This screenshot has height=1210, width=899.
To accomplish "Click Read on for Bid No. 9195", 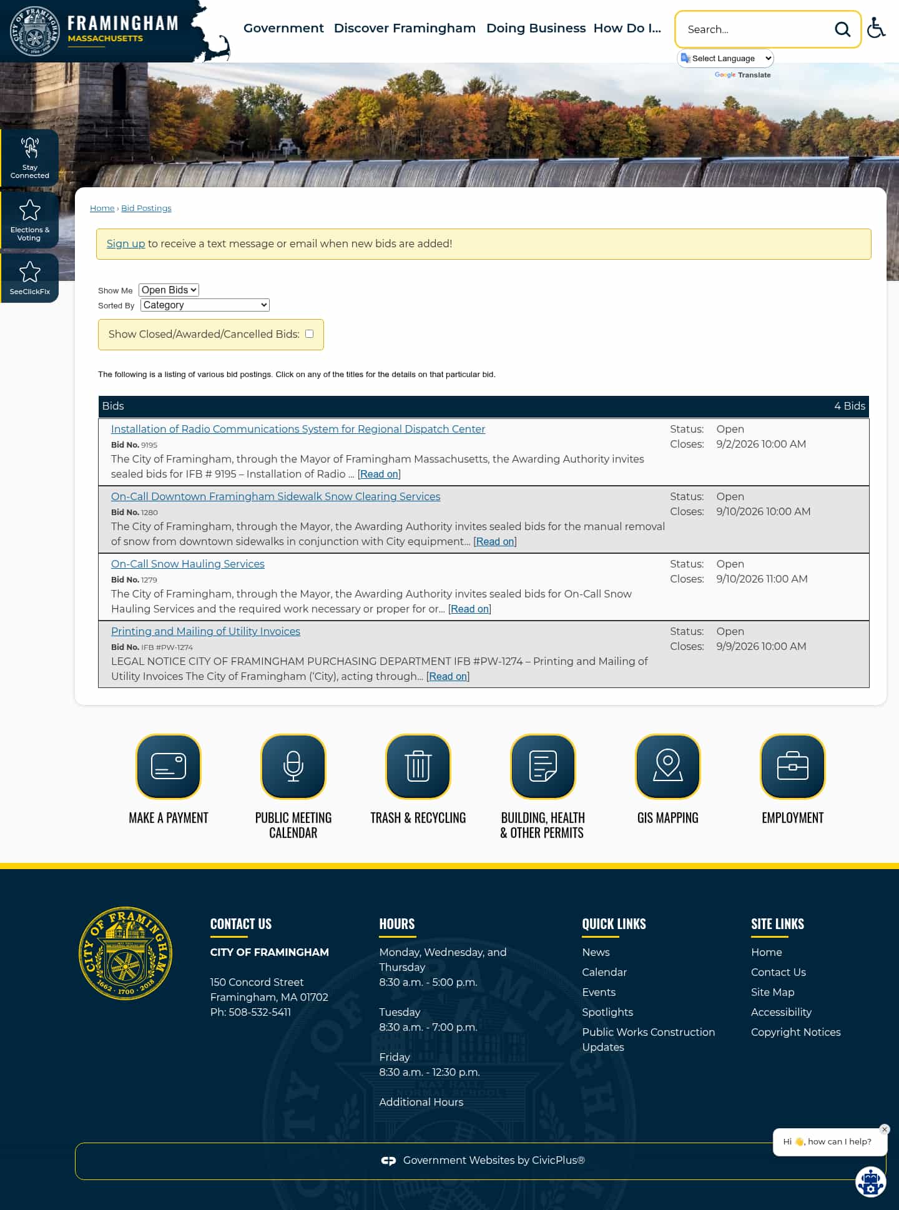I will pyautogui.click(x=379, y=474).
